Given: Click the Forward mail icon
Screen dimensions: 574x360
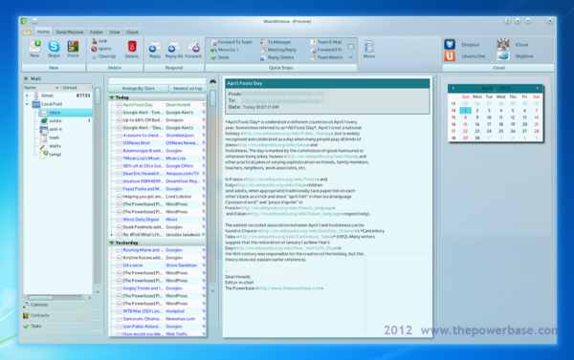Looking at the screenshot, I should coord(193,48).
